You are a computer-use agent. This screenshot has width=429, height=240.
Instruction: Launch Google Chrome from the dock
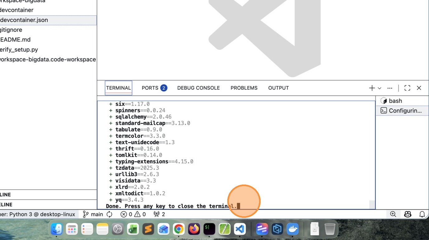pos(179,229)
